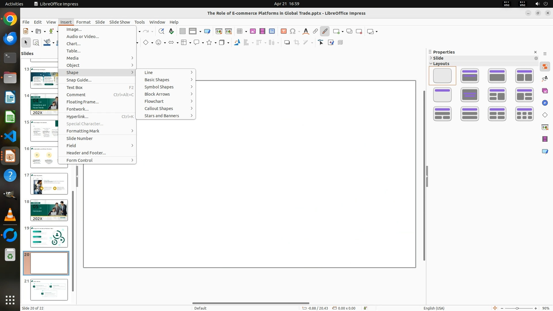
Task: Click the Duplicate Slide toolbar icon
Action: tap(349, 31)
